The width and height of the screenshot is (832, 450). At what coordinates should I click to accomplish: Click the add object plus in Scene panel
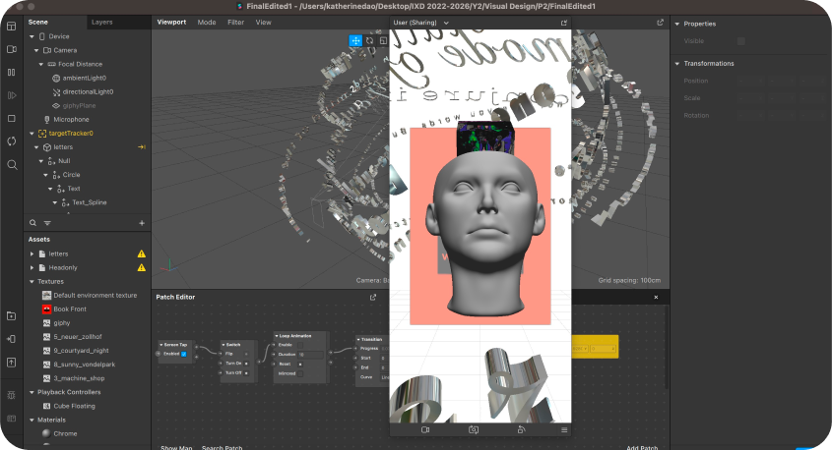pyautogui.click(x=142, y=223)
